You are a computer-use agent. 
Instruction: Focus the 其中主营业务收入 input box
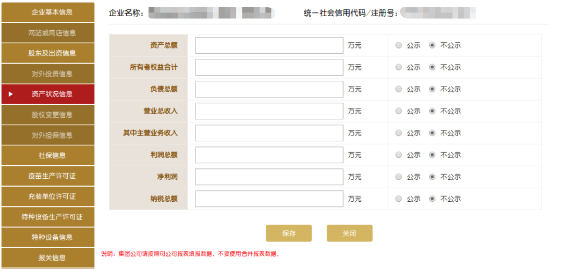click(x=270, y=133)
